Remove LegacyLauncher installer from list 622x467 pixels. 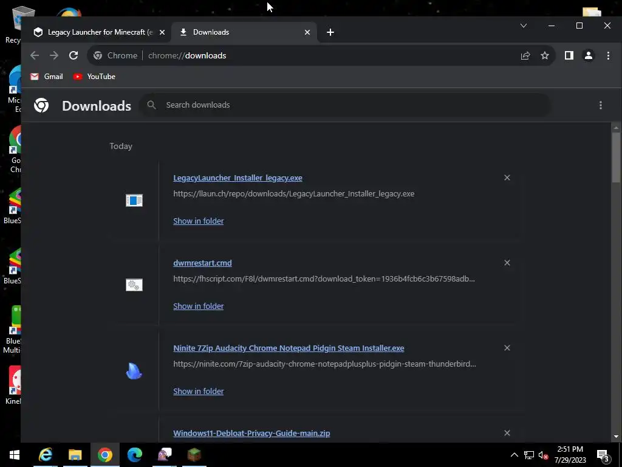click(x=507, y=178)
